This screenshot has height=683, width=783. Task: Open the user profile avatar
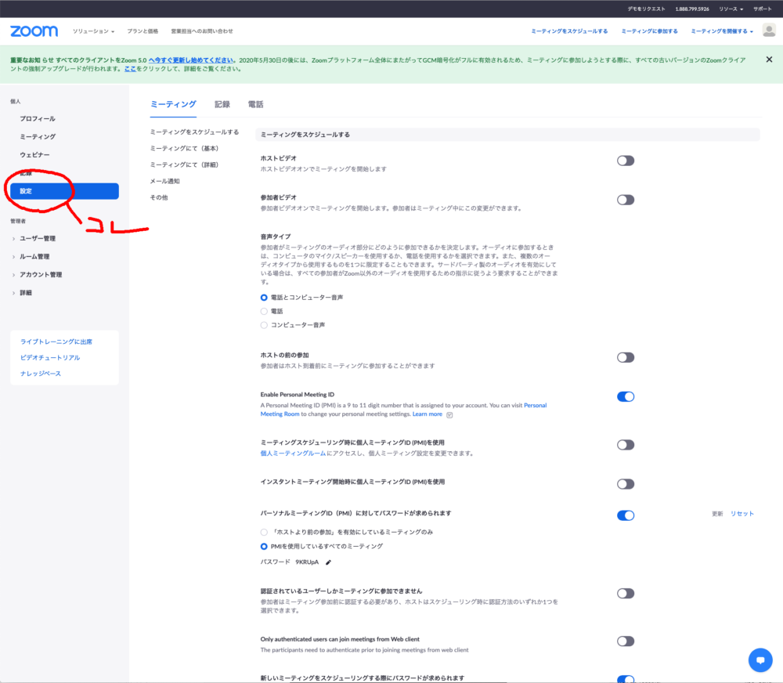tap(769, 31)
